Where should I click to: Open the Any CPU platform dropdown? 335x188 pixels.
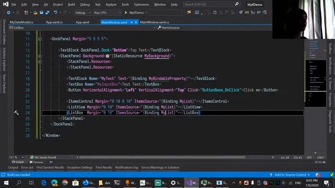(107, 13)
